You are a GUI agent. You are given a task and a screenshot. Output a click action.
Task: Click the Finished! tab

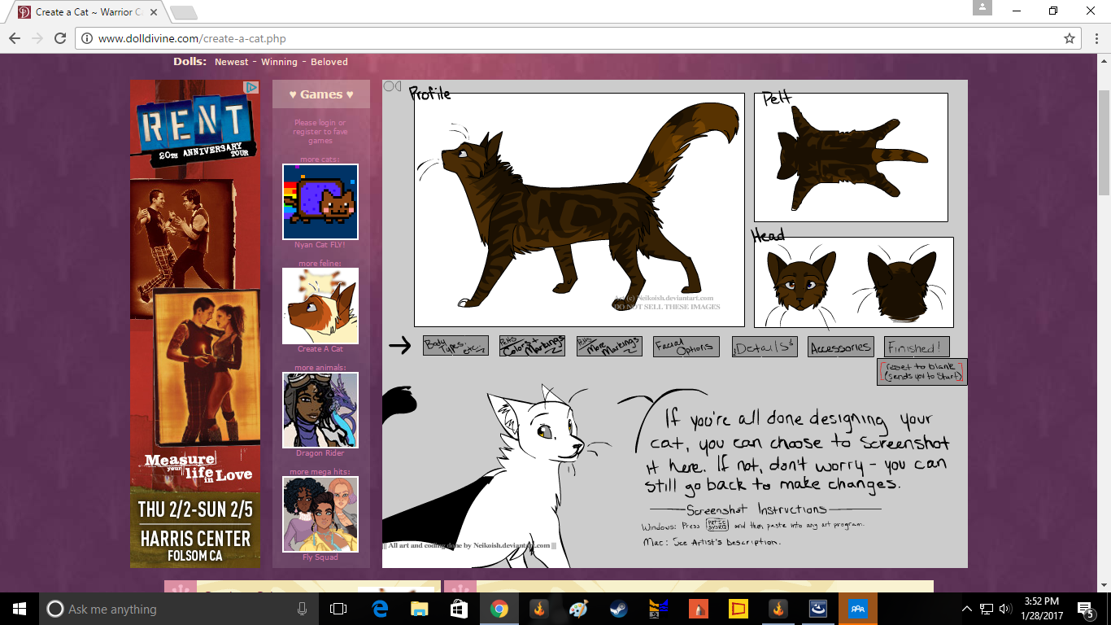point(917,347)
